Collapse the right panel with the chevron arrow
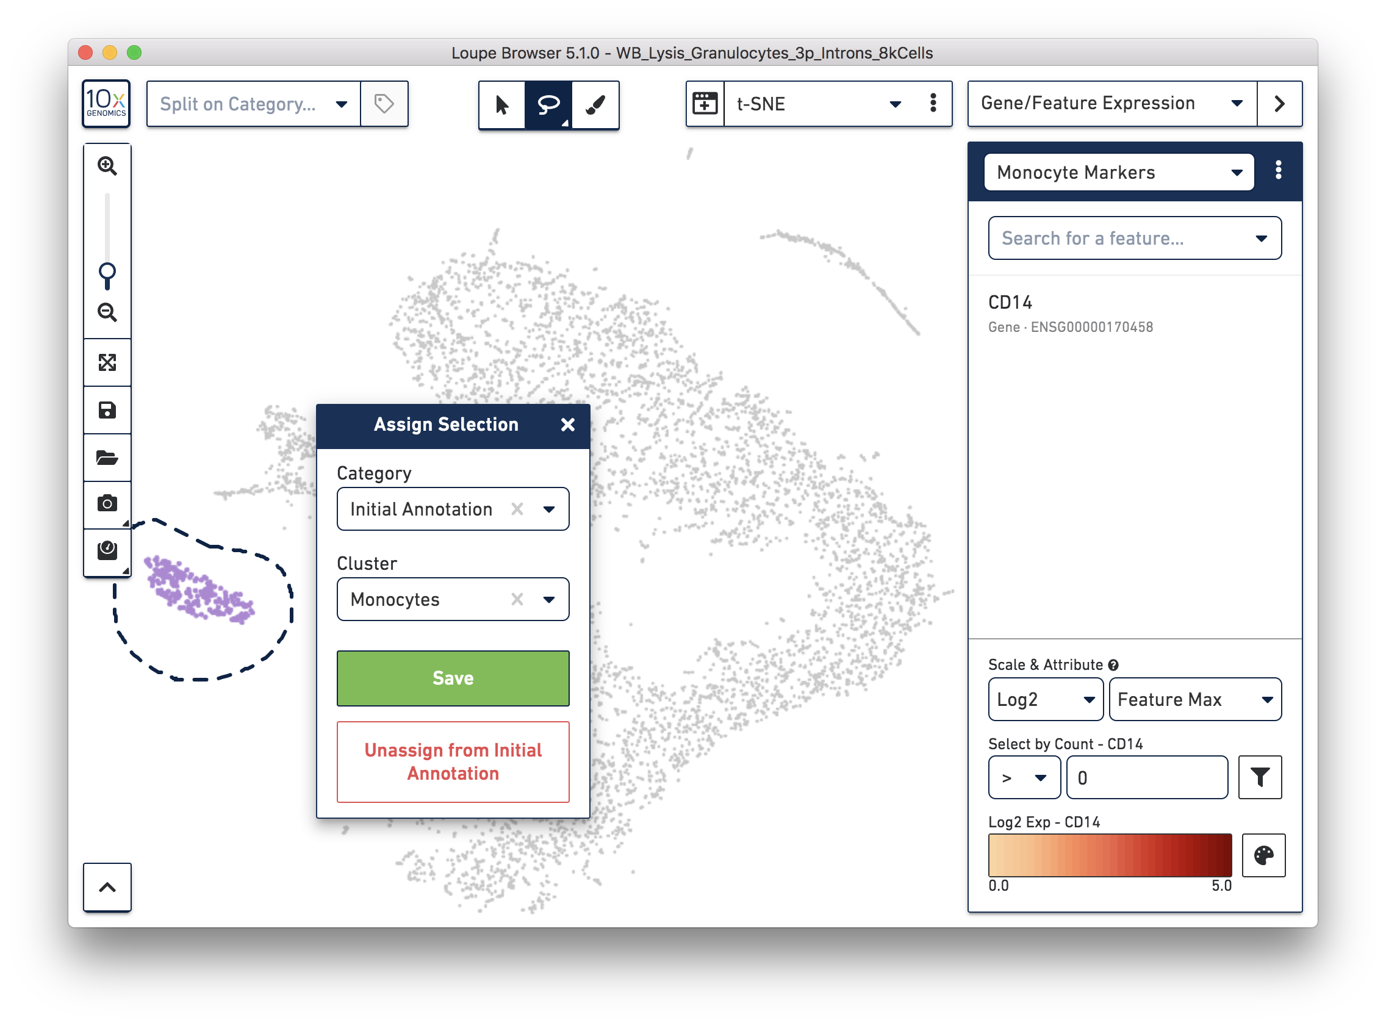The width and height of the screenshot is (1386, 1025). (x=1280, y=104)
